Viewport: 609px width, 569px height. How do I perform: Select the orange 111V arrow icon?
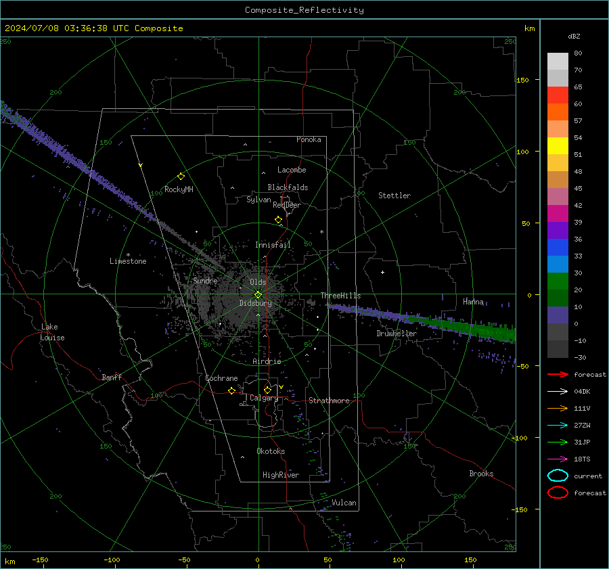coord(558,408)
